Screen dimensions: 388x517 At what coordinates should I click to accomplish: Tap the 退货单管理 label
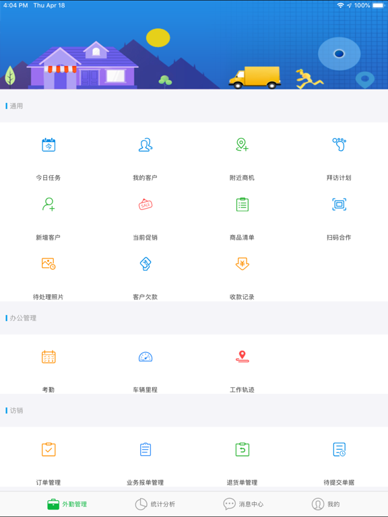pyautogui.click(x=243, y=483)
